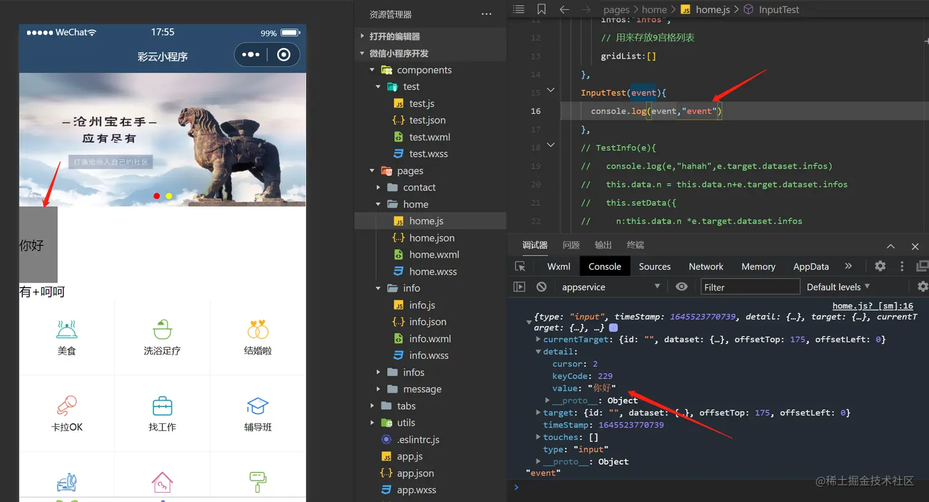Tap the 卡拉OK microphone icon
929x502 pixels.
pyautogui.click(x=66, y=406)
